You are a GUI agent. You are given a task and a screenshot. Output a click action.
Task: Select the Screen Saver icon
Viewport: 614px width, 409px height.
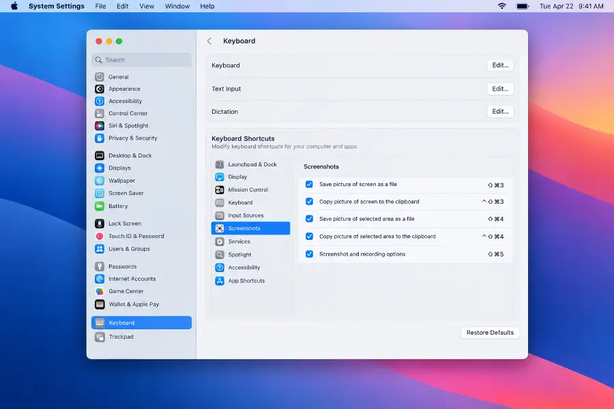pos(100,193)
